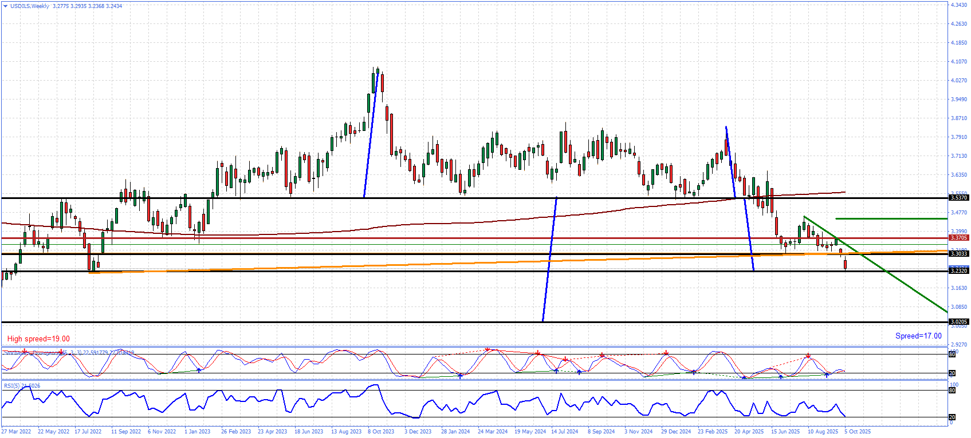Viewport: 971px width, 438px height.
Task: Click the 3.0205 horizontal line price tag
Action: pos(959,322)
